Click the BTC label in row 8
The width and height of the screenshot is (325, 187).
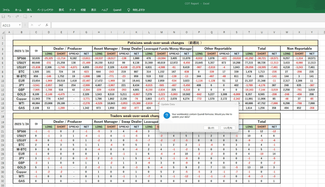(x=21, y=72)
